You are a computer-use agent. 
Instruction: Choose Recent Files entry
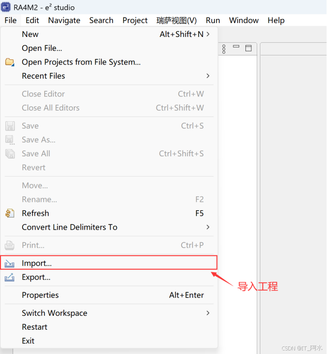[109, 76]
